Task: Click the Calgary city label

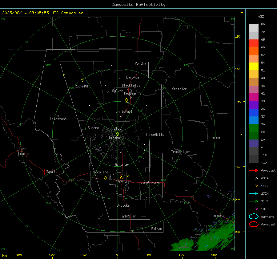Action: [120, 181]
